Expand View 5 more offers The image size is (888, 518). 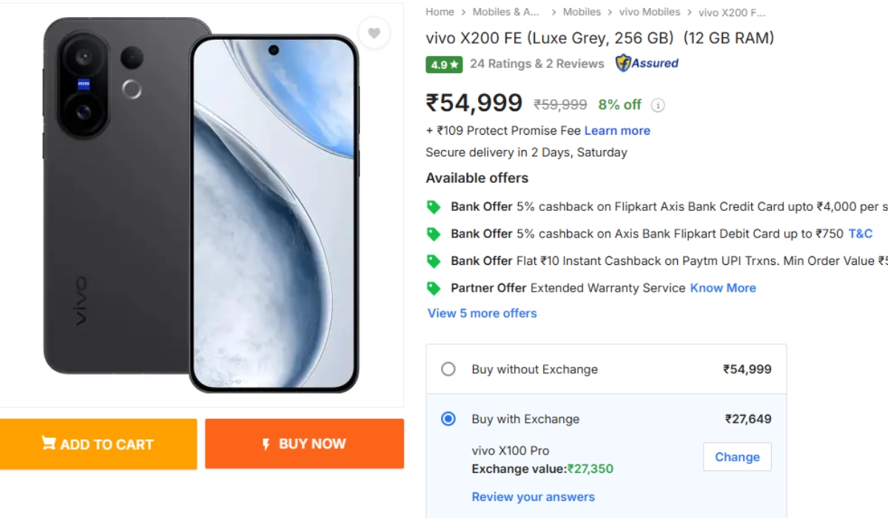(x=482, y=313)
